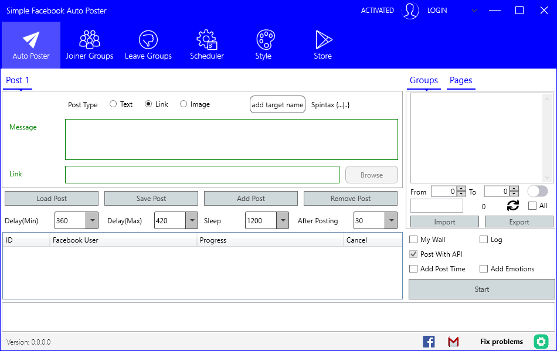Click the Delay(Min) value field showing 360
The height and width of the screenshot is (351, 557).
click(x=70, y=220)
